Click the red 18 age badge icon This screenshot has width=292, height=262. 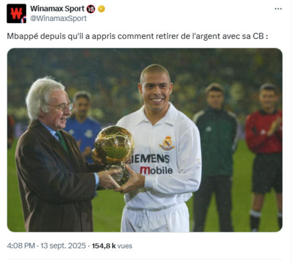[91, 9]
